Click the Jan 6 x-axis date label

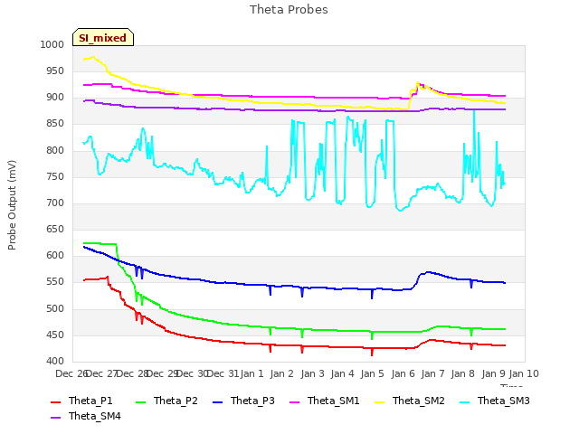[x=403, y=373]
